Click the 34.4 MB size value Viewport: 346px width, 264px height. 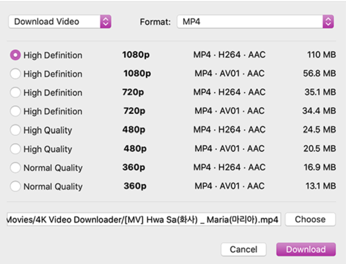(319, 111)
